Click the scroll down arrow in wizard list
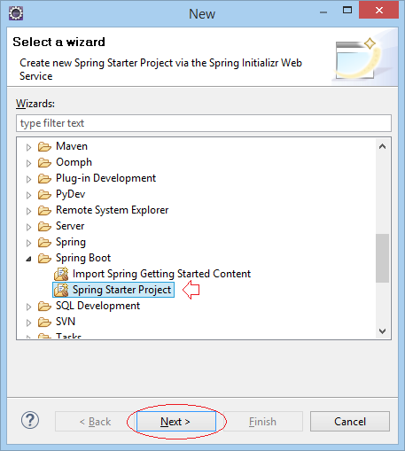Screen dimensions: 405x451 382,331
